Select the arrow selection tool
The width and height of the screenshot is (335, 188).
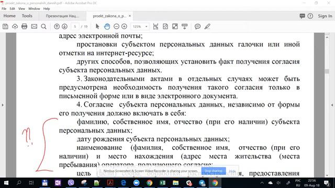pyautogui.click(x=97, y=27)
